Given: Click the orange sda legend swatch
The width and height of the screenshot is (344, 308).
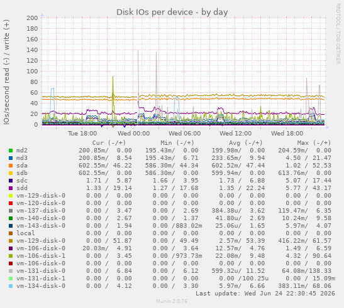Looking at the screenshot, I should click(11, 166).
